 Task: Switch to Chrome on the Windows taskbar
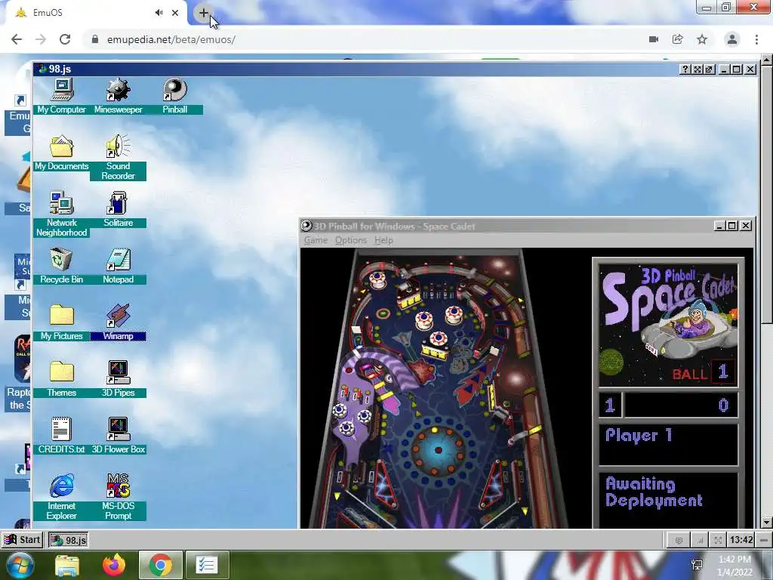[x=161, y=565]
